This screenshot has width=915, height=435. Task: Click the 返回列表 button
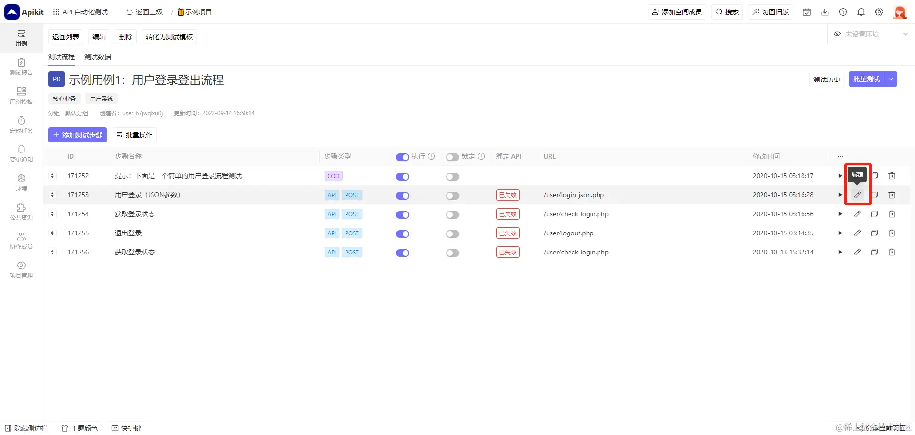click(x=66, y=37)
